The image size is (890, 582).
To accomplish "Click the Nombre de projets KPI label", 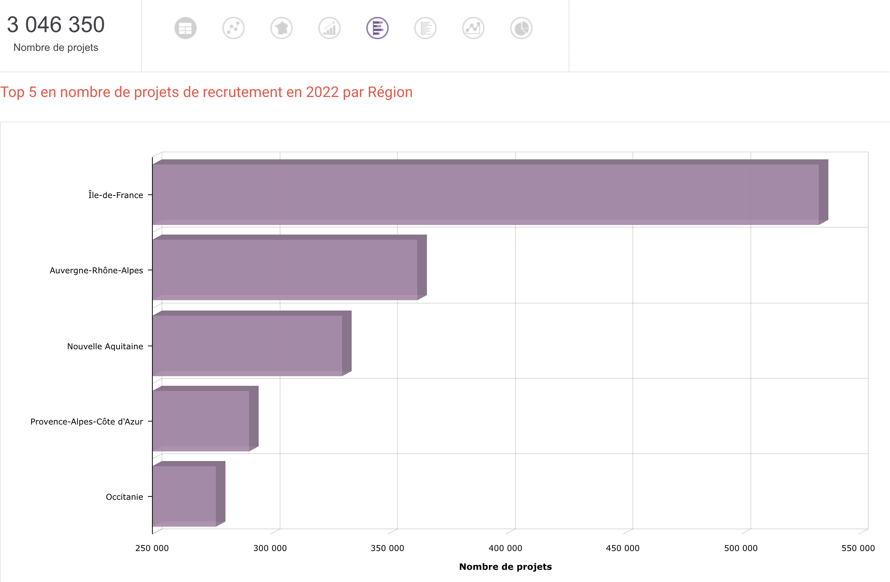I will [x=55, y=48].
